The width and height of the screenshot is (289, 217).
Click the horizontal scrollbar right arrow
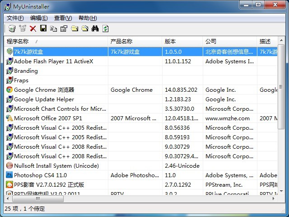click(x=274, y=198)
